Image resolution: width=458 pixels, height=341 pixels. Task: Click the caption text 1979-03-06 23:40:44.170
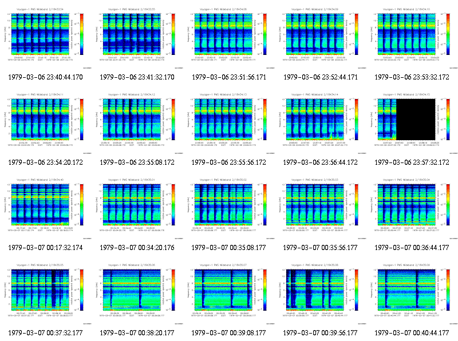[x=46, y=77]
